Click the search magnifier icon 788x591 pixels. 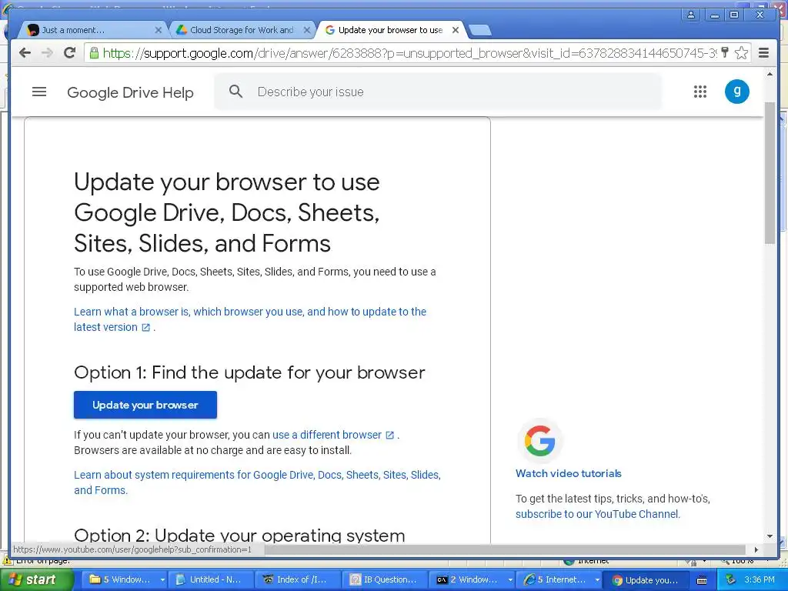pos(235,92)
